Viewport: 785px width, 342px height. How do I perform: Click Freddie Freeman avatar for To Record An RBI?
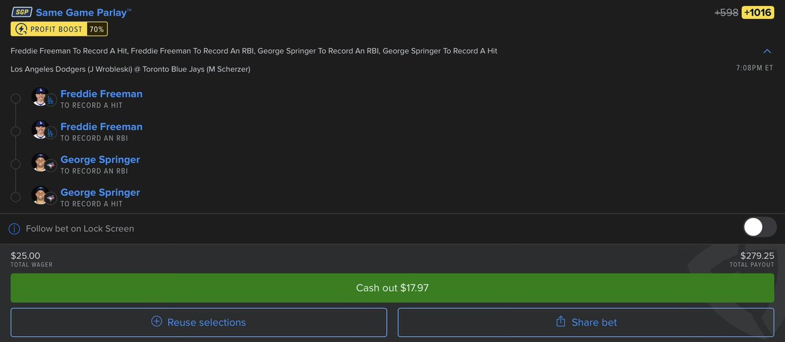pos(41,130)
